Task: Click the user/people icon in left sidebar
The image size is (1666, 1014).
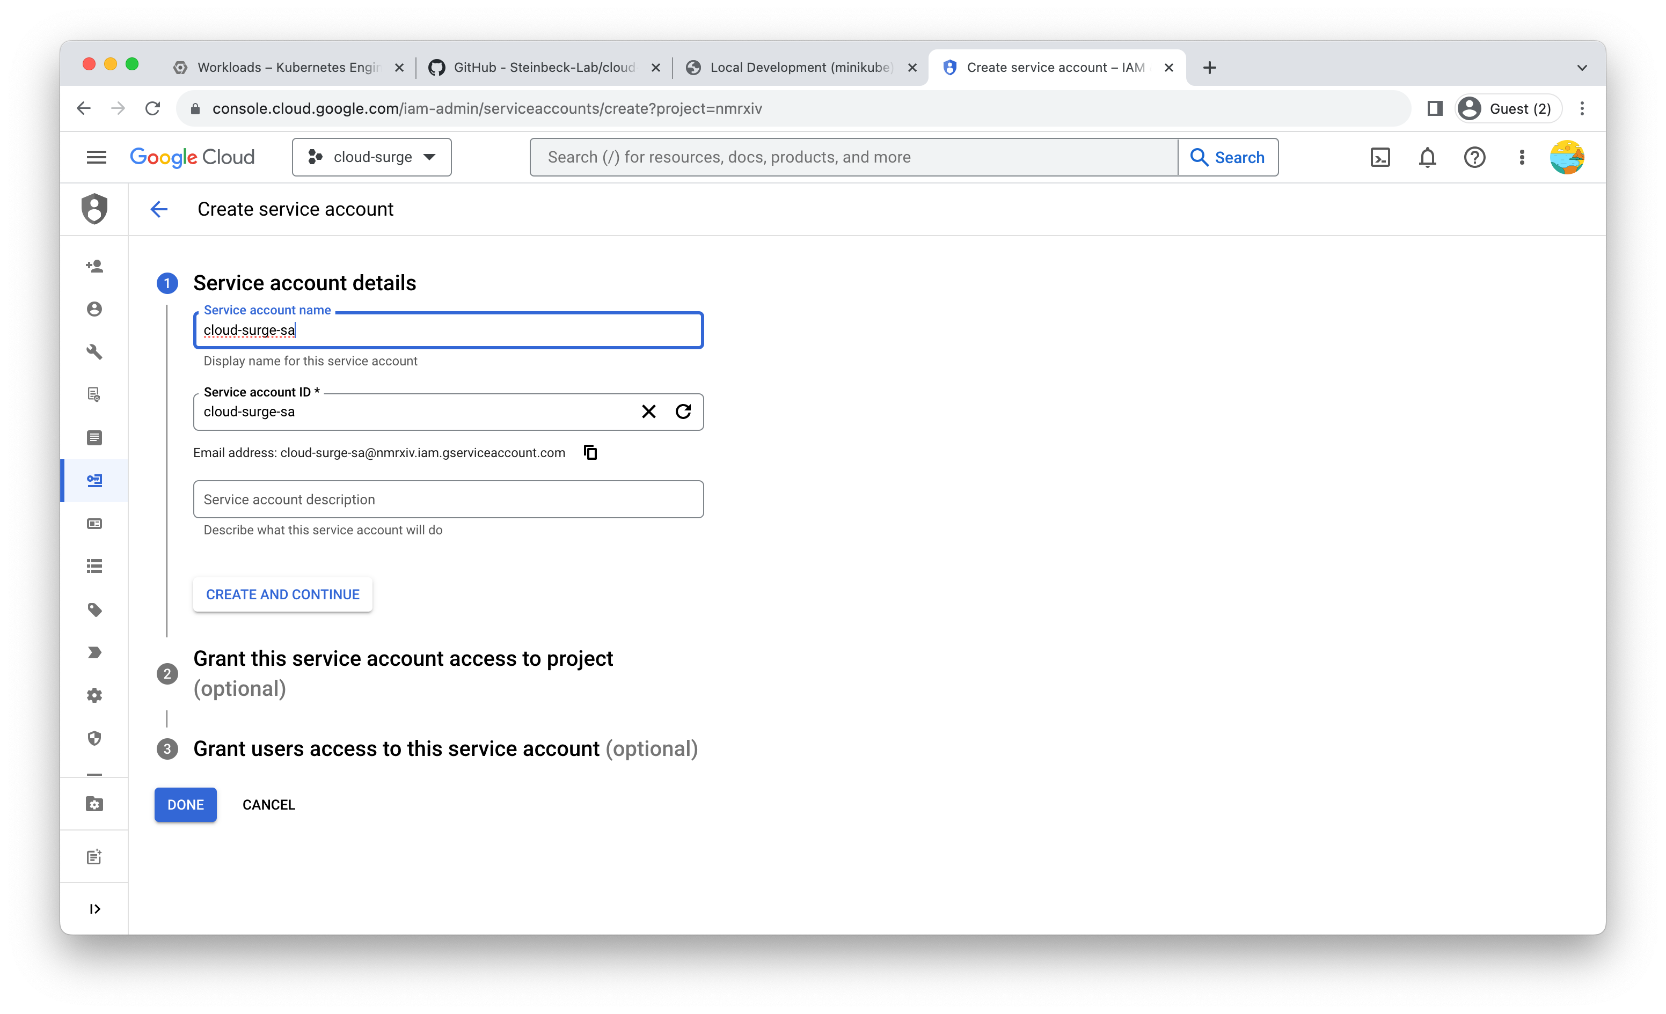Action: (95, 308)
